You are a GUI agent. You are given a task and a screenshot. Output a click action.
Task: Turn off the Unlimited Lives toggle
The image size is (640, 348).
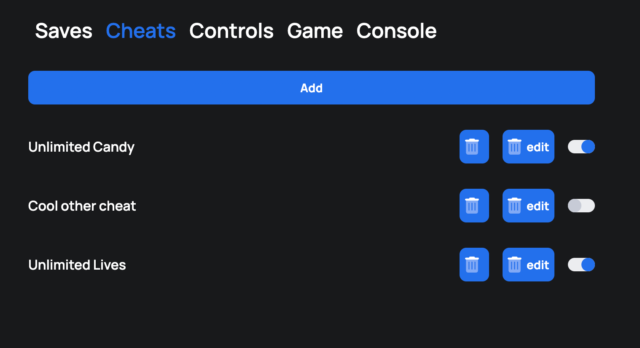(581, 265)
